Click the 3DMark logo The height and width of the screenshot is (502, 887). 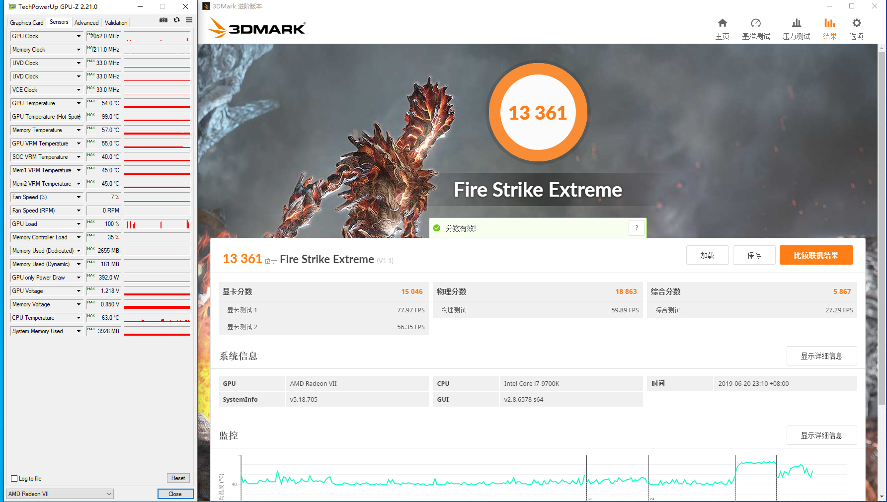tap(256, 28)
